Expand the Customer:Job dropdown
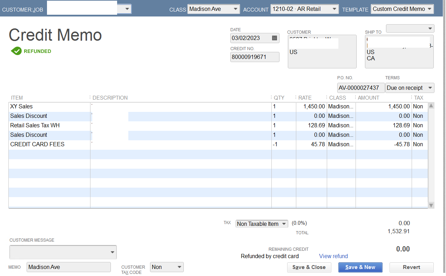The width and height of the screenshot is (446, 276). click(x=127, y=9)
